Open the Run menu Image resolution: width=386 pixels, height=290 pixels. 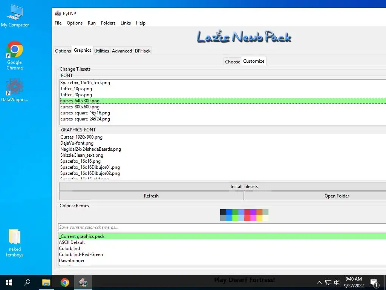[x=92, y=23]
